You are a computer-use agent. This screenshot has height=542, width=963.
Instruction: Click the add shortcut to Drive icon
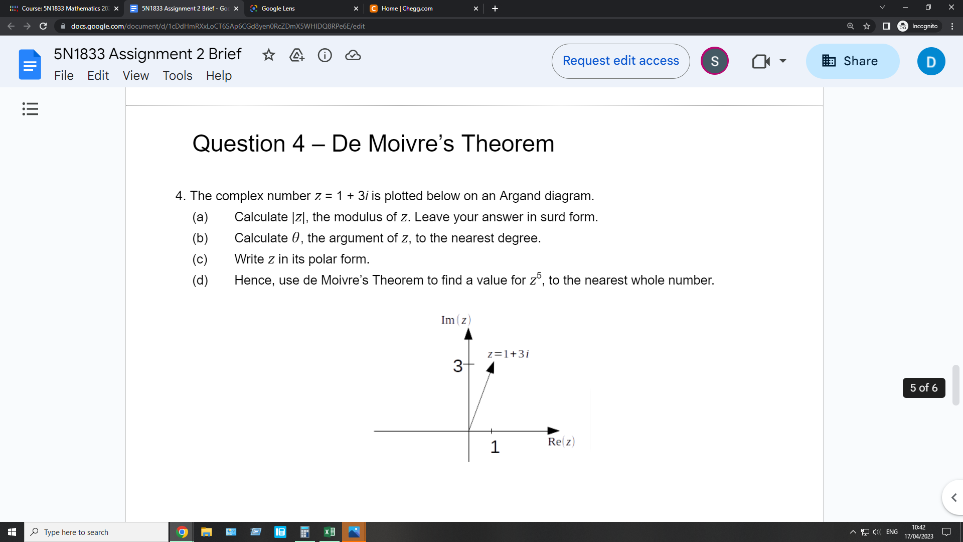point(297,55)
